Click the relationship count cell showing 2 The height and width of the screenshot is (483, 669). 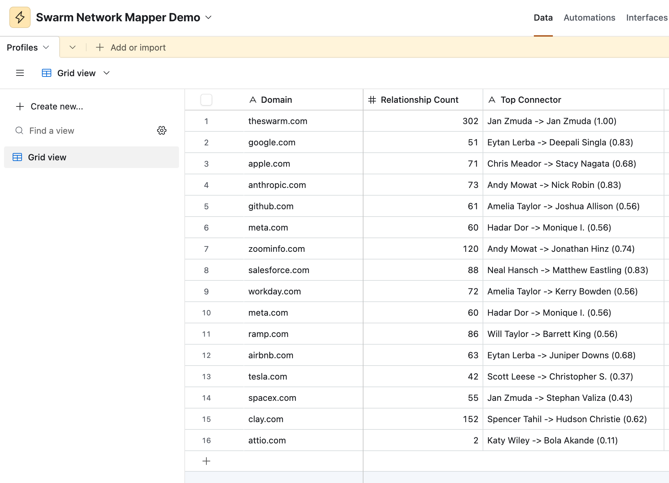(423, 440)
